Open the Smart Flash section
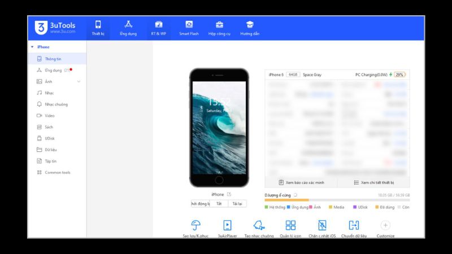This screenshot has height=254, width=452. [189, 28]
